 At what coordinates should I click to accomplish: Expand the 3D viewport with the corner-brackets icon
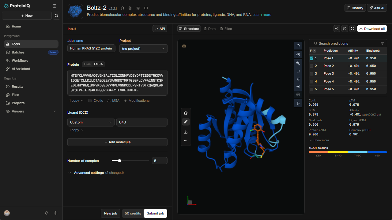pos(298,71)
